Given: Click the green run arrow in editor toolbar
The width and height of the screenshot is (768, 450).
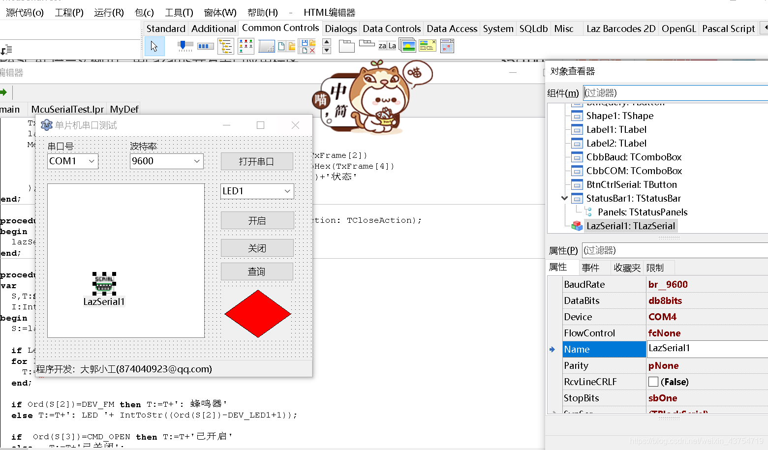Looking at the screenshot, I should tap(3, 92).
